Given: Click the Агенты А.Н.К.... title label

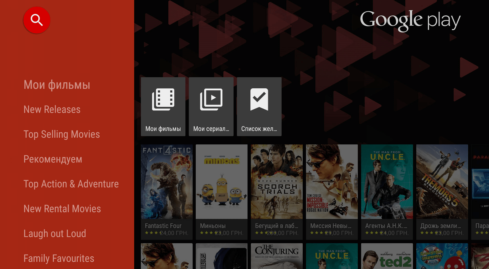Looking at the screenshot, I should [x=386, y=226].
